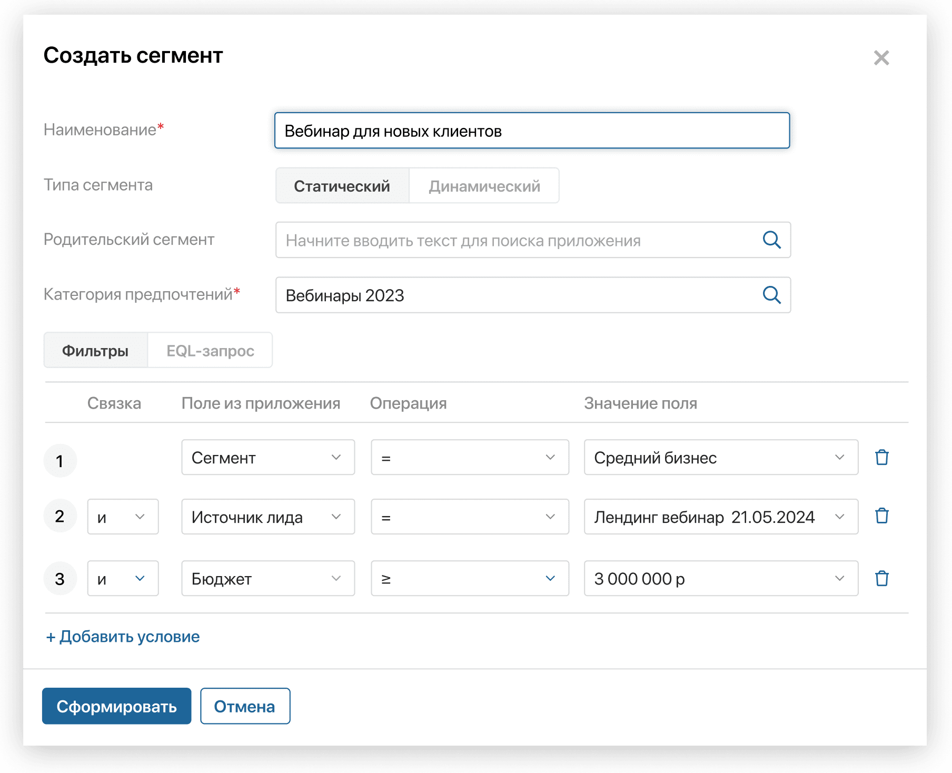Viewport: 952px width, 773px height.
Task: Open the Лендинг вебинар value dropdown
Action: (x=721, y=517)
